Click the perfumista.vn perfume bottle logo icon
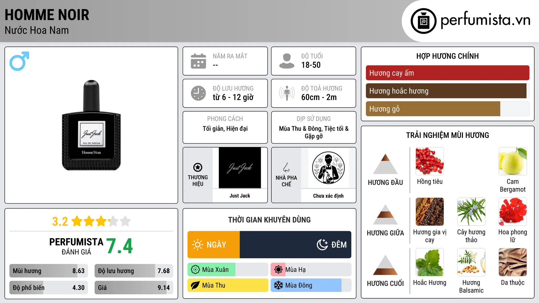 tap(423, 21)
